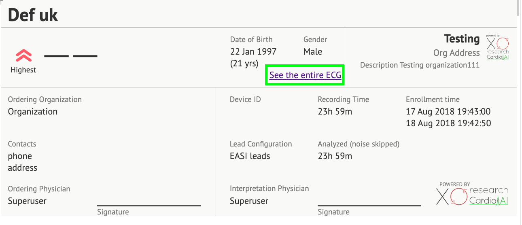Screen dimensions: 522x225
Task: Click the EASI leads configuration value
Action: click(250, 156)
